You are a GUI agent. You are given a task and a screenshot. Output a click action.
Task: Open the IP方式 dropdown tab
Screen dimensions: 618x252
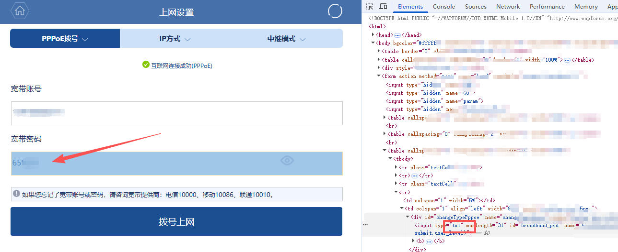click(x=175, y=39)
